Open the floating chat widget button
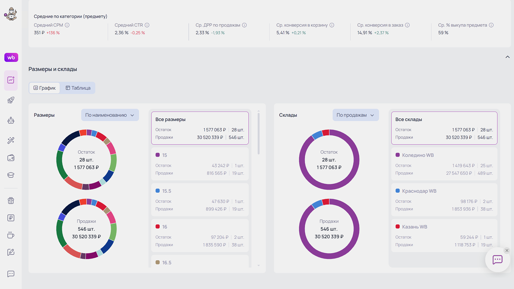The height and width of the screenshot is (289, 514). coord(497,260)
